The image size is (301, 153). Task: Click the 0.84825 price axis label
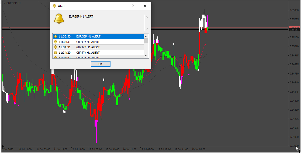[x=294, y=64]
